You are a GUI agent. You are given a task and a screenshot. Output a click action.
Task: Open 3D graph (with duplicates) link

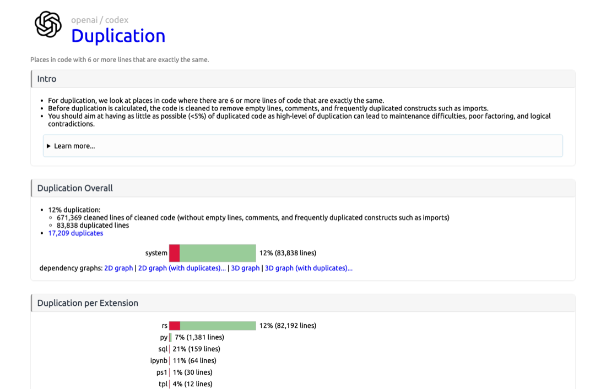pos(309,268)
